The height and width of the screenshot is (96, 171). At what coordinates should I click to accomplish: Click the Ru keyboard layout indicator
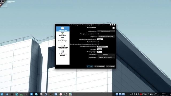pos(153,94)
